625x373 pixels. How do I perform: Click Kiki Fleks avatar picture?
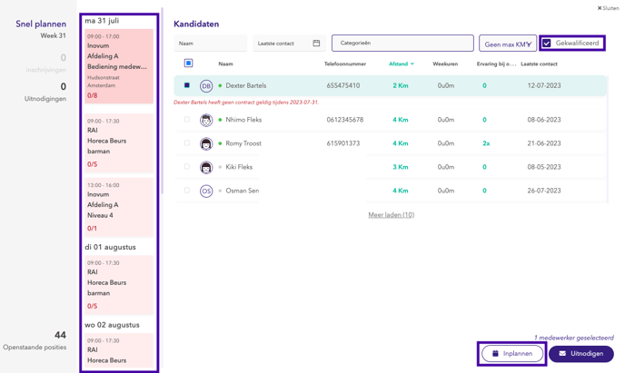click(x=206, y=167)
